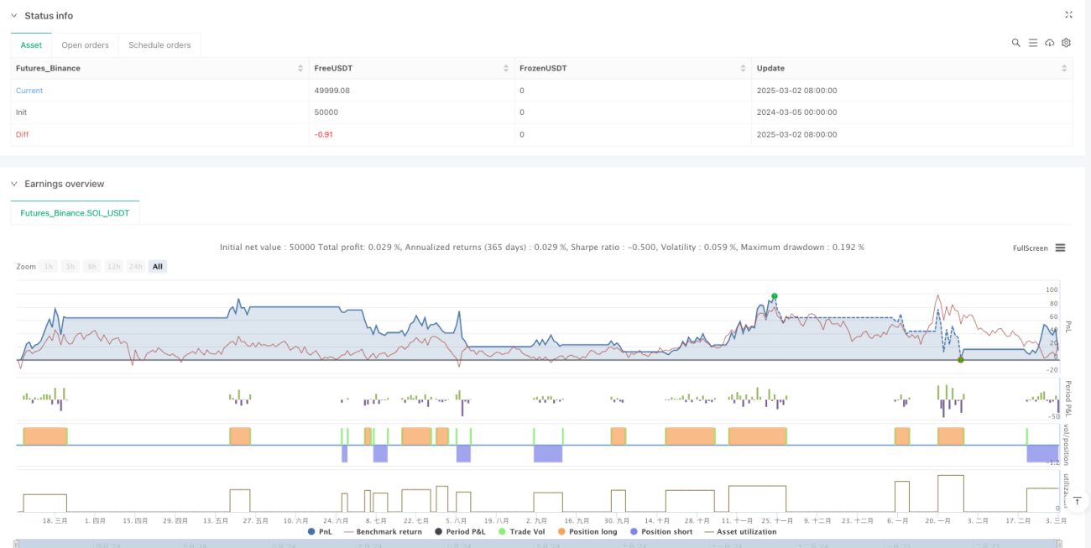This screenshot has width=1091, height=548.
Task: Select the 1h zoom button
Action: (50, 266)
